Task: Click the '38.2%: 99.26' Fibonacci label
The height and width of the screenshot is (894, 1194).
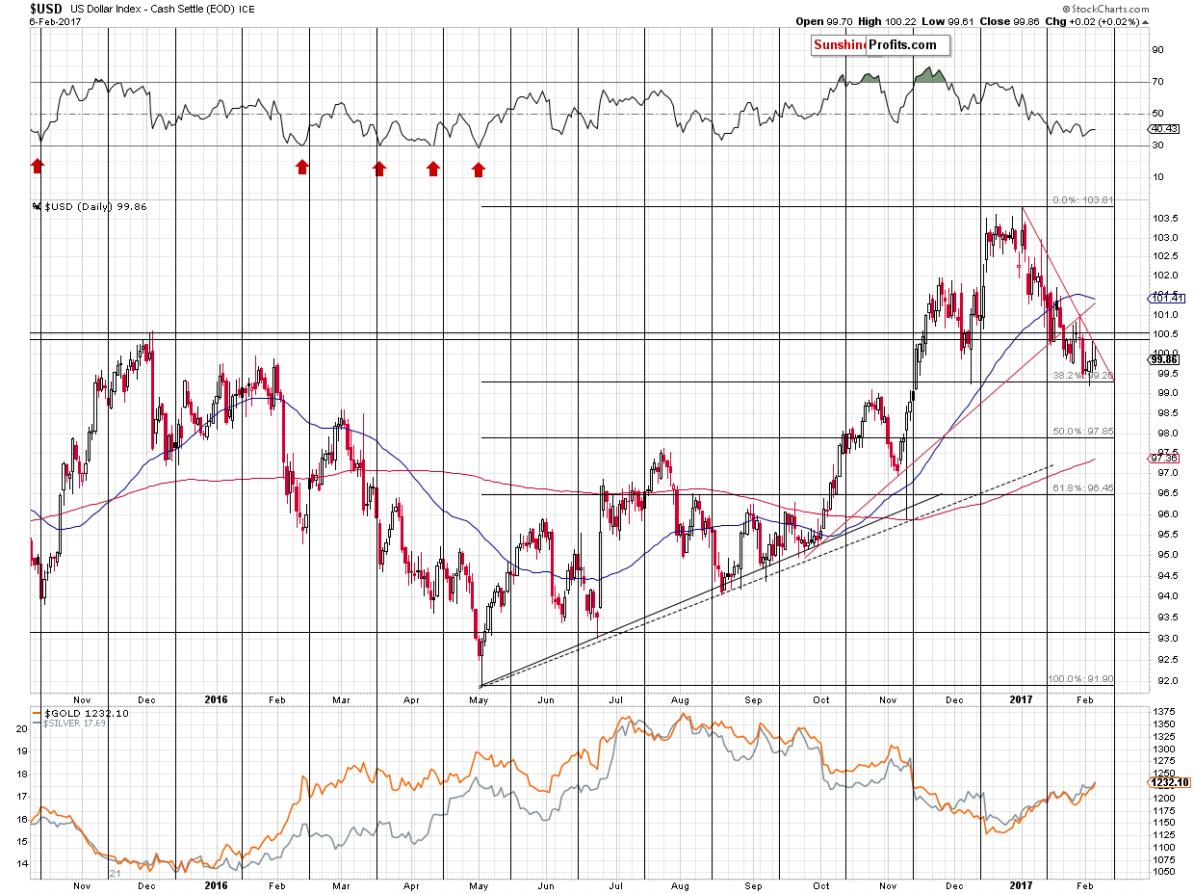Action: click(x=1082, y=376)
